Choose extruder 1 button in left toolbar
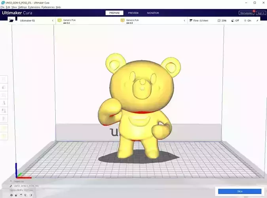This screenshot has width=267, height=198. (x=4, y=128)
